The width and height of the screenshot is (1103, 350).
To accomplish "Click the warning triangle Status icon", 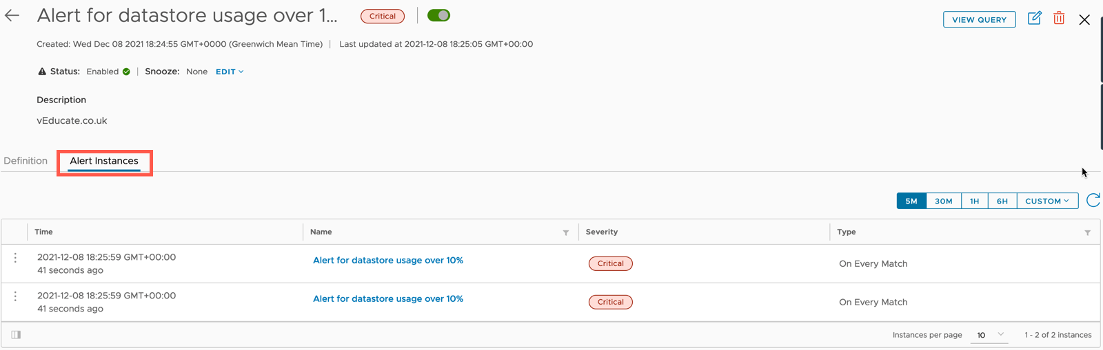I will tap(42, 72).
